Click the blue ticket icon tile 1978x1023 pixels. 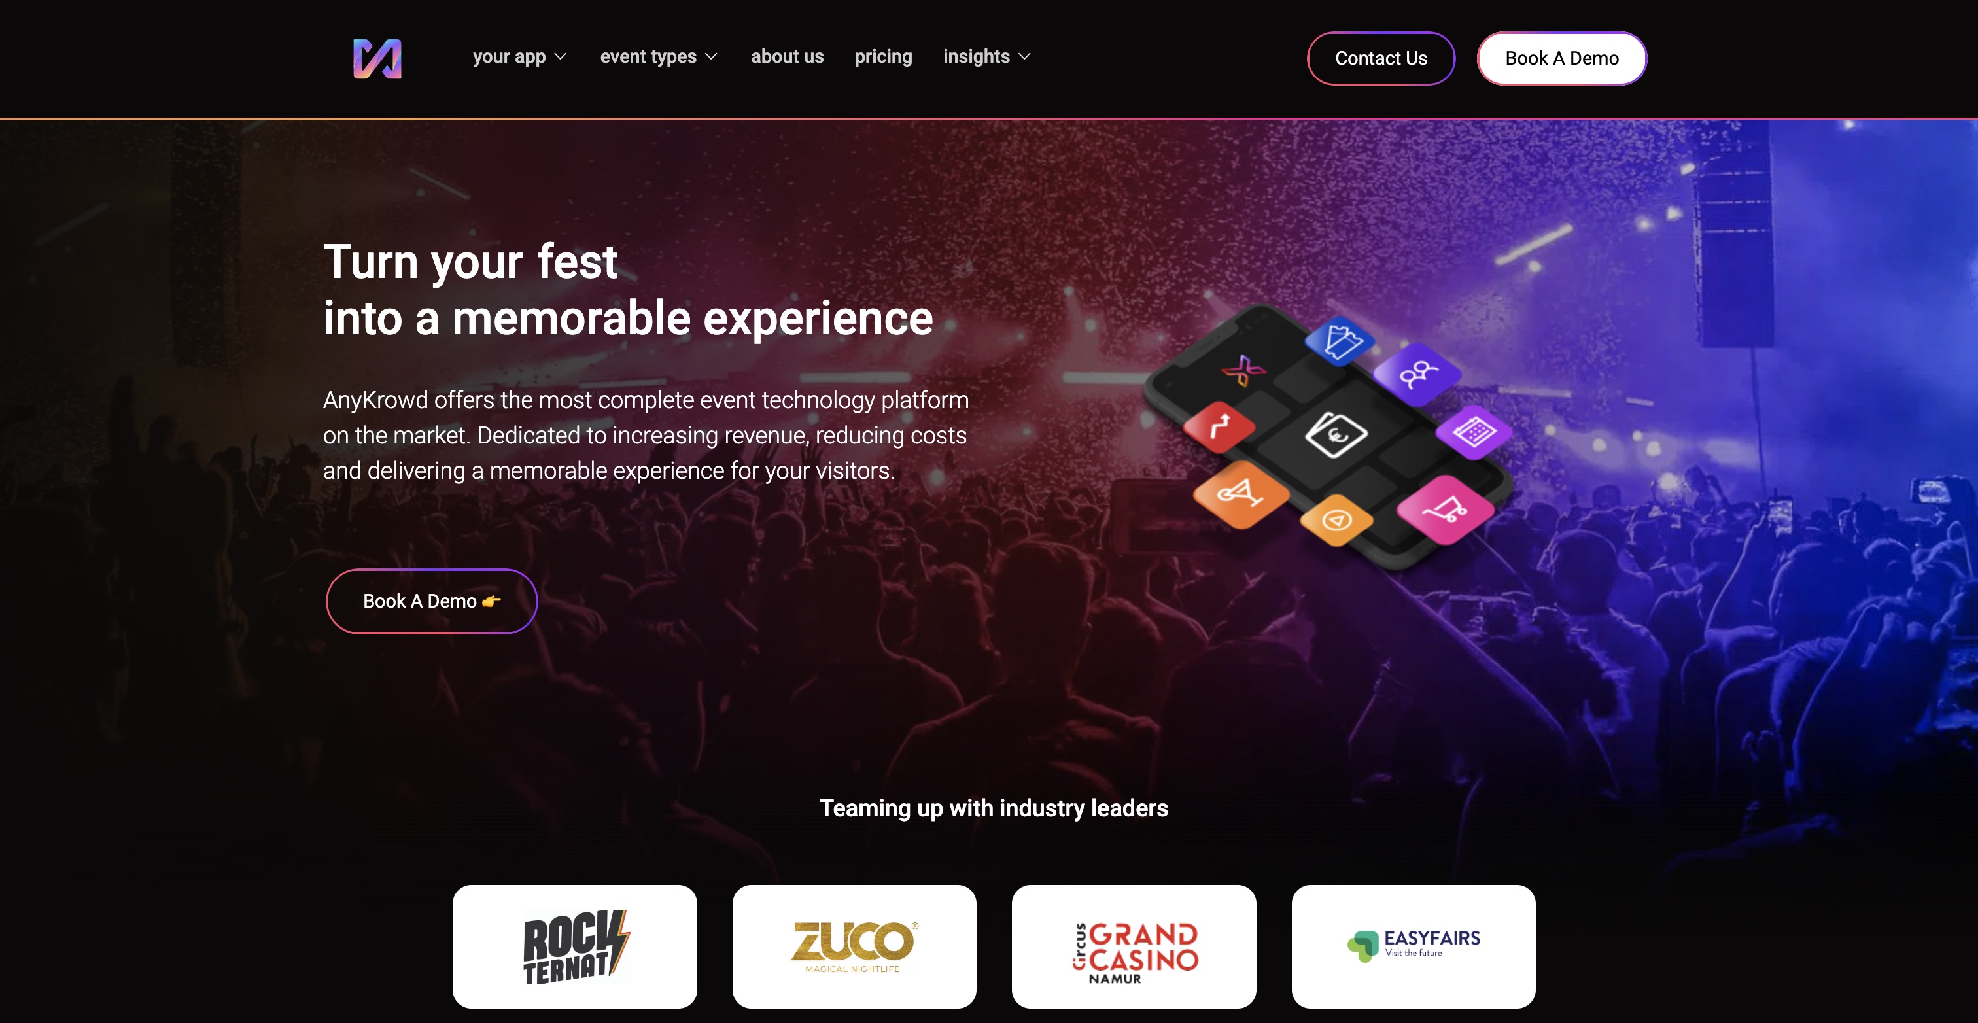(x=1340, y=340)
